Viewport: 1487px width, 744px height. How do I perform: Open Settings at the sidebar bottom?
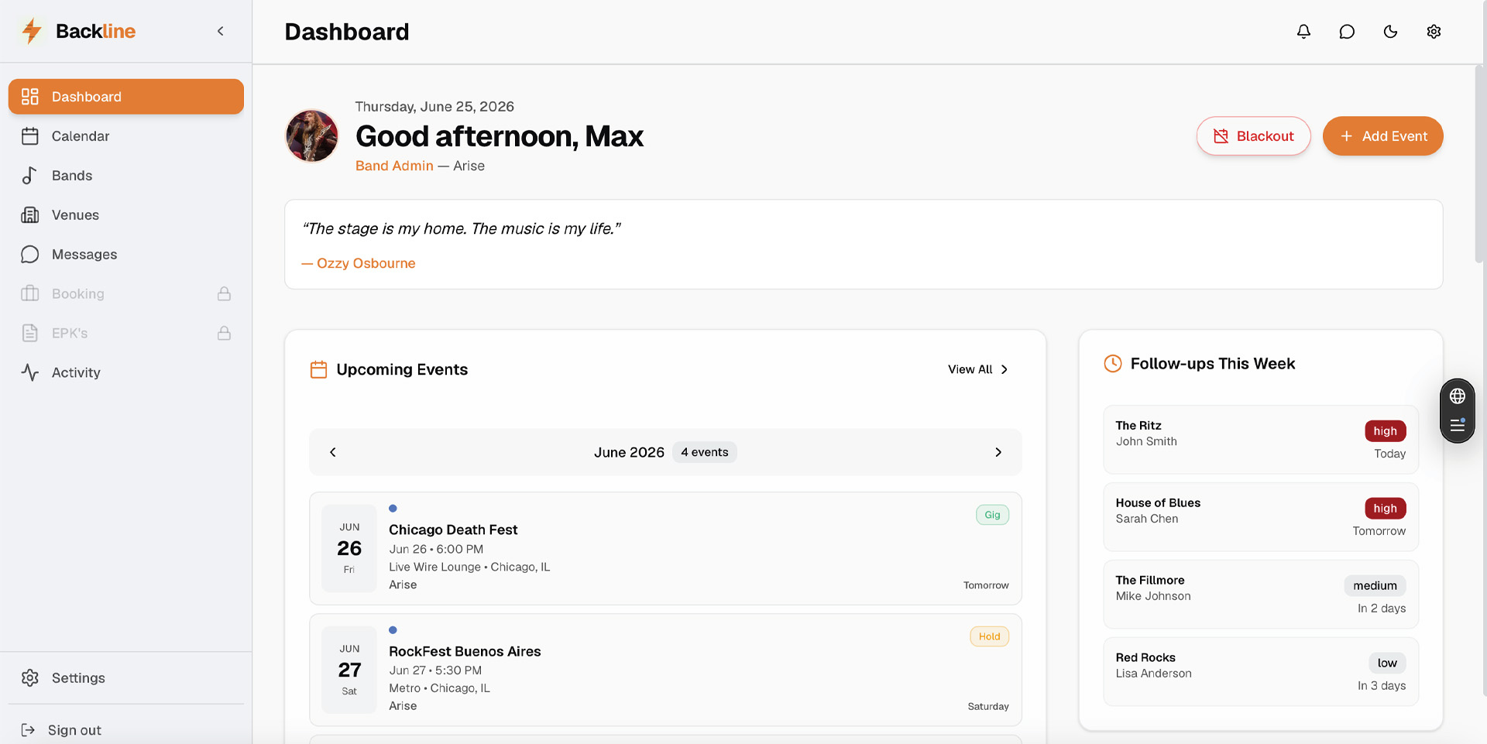[126, 678]
